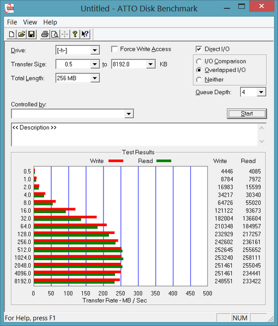This screenshot has width=278, height=326.
Task: Click the Print toolbar icon
Action: [45, 34]
